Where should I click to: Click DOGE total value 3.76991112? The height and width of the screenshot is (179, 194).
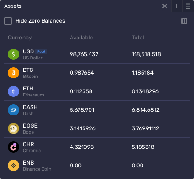pyautogui.click(x=145, y=128)
